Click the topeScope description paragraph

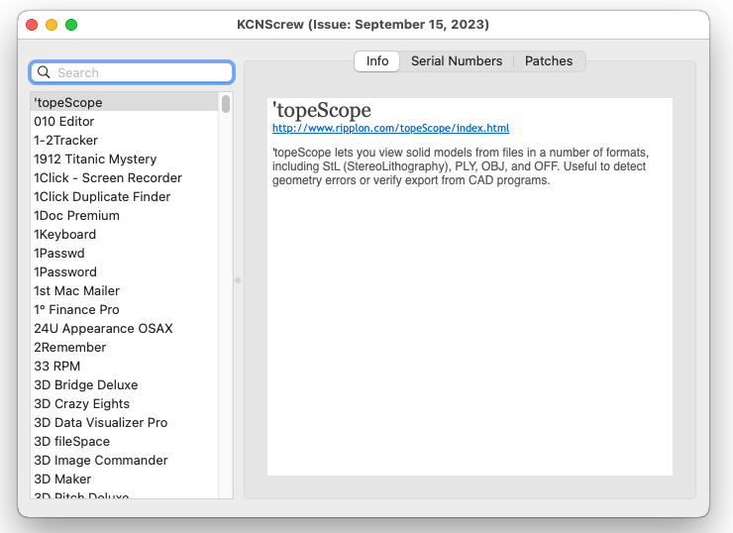click(x=461, y=166)
